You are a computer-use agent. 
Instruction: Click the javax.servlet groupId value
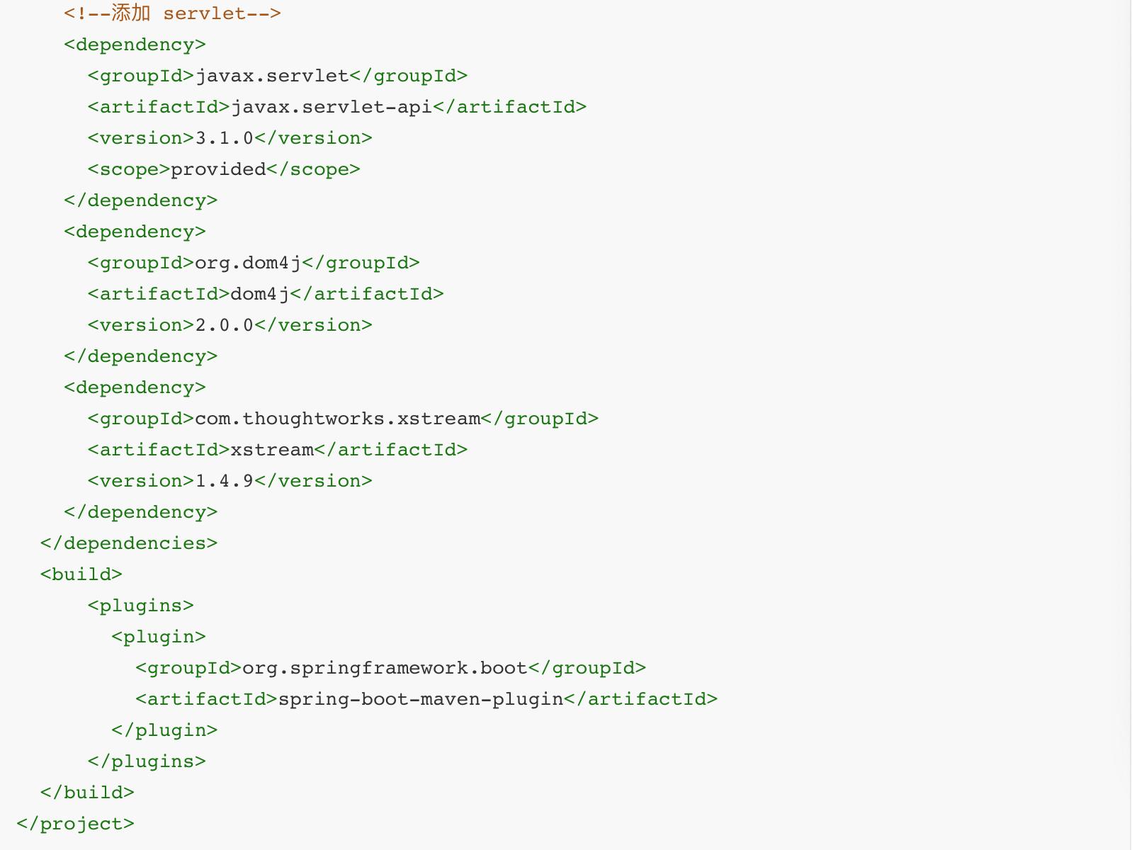[272, 76]
